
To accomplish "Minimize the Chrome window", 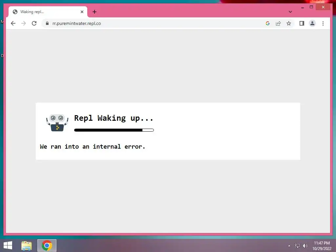I will [302, 7].
